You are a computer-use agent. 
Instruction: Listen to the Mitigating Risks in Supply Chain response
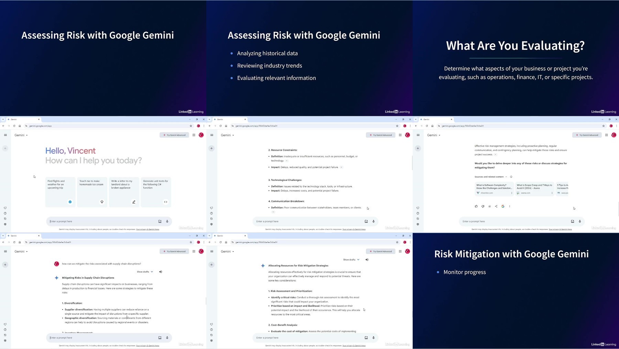point(161,272)
